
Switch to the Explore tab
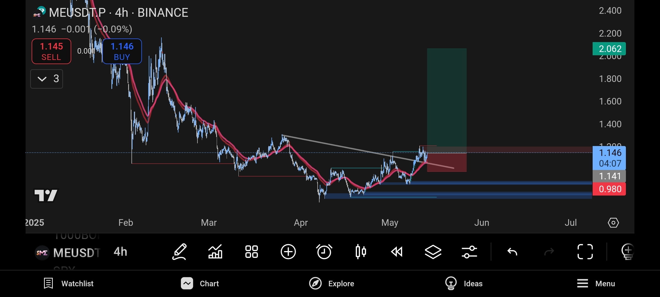pyautogui.click(x=332, y=284)
